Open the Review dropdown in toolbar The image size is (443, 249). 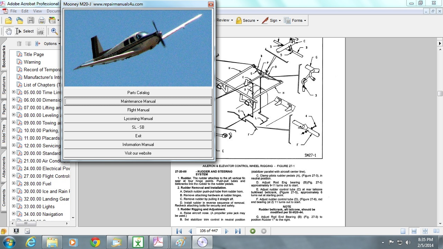[x=225, y=20]
